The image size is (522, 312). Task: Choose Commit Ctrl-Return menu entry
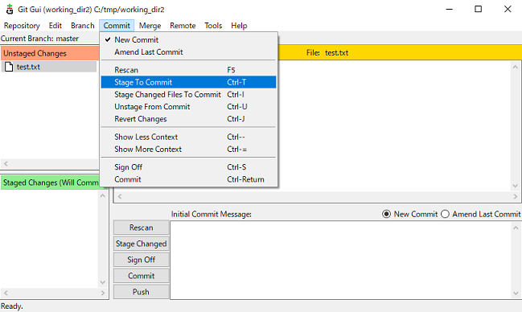pyautogui.click(x=188, y=179)
